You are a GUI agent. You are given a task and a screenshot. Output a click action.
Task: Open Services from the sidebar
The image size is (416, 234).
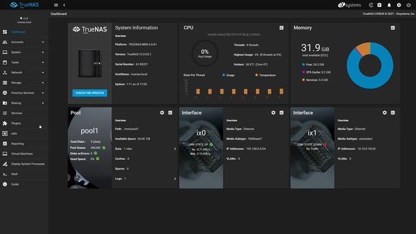16,113
